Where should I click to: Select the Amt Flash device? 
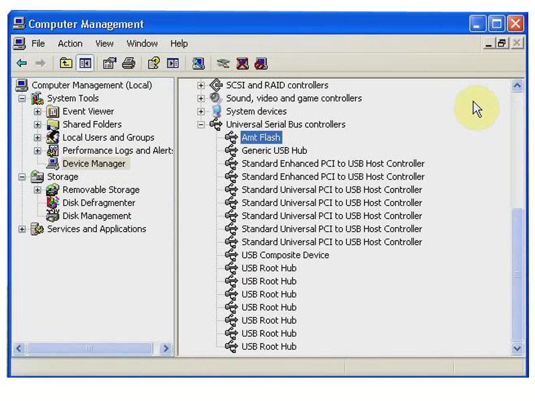coord(261,138)
